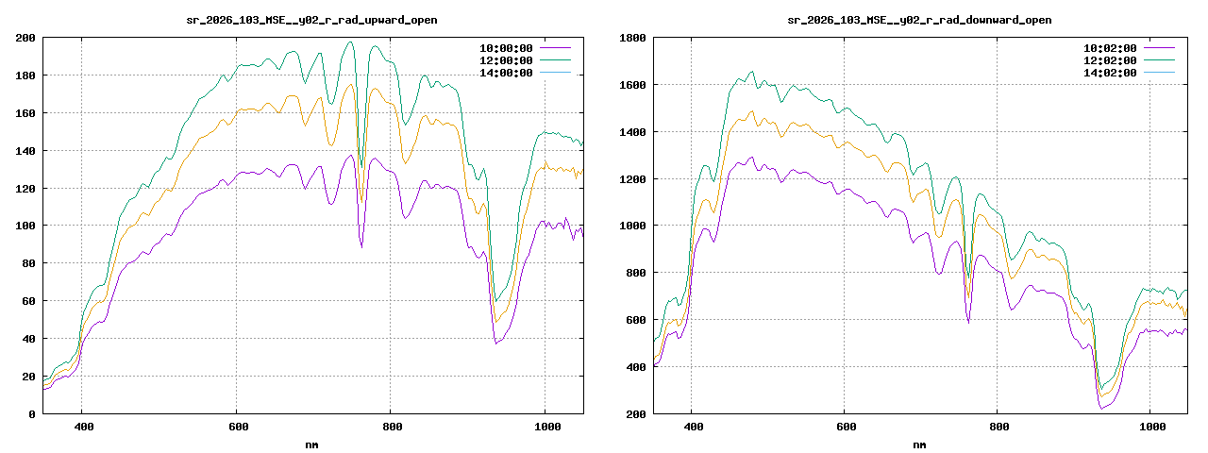Select the 12:02:00 legend label

pos(1109,59)
